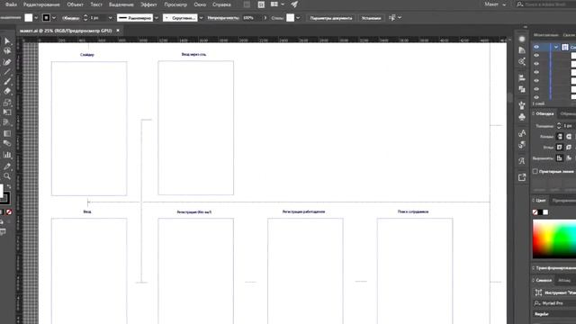Select the butt cap icon in Stroke panel
576x324 pixels.
click(560, 136)
